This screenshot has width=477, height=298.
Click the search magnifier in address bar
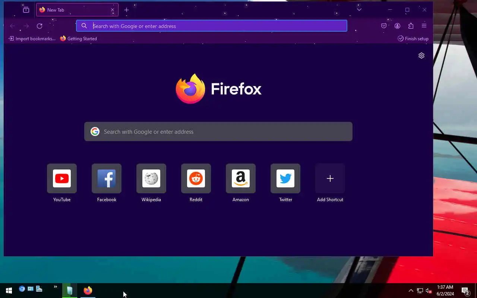[84, 26]
